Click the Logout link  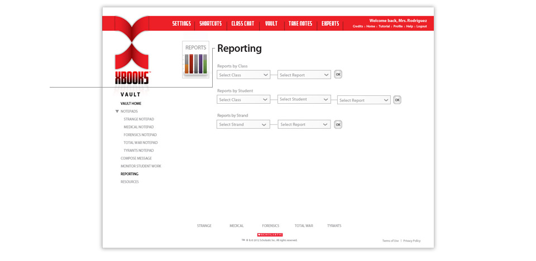click(422, 26)
